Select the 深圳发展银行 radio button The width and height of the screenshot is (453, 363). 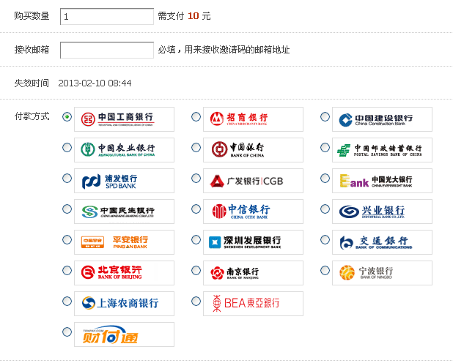pos(196,240)
